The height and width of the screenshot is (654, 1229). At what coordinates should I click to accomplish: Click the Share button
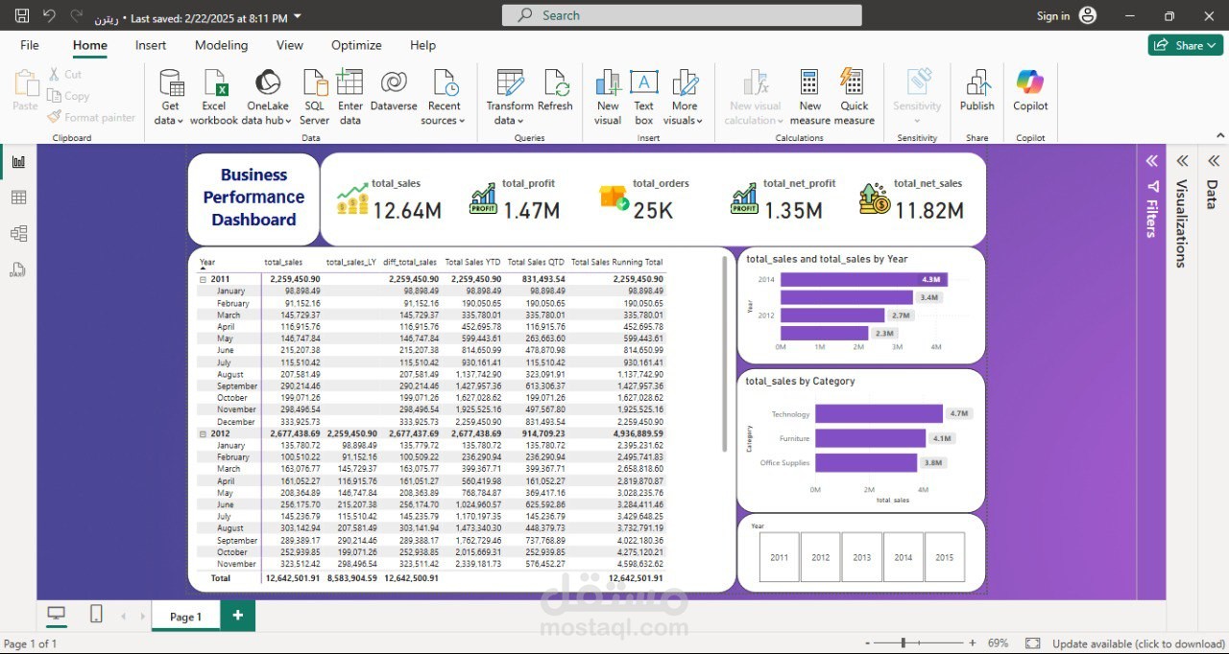[1184, 45]
